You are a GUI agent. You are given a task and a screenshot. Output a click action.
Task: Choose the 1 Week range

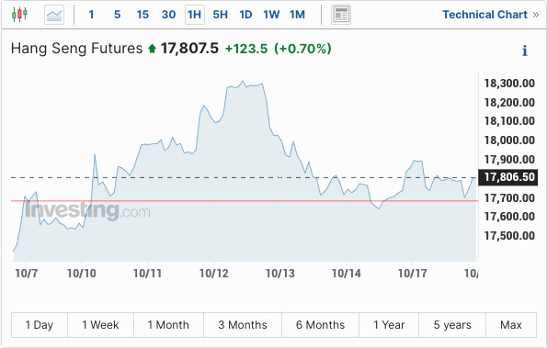click(x=100, y=325)
